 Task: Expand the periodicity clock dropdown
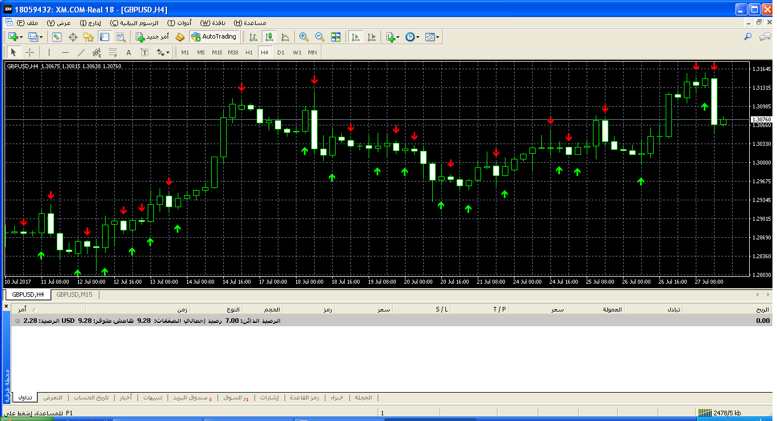point(417,37)
